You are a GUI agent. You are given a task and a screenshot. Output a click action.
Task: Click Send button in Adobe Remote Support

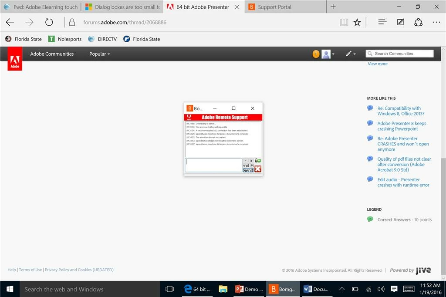pos(248,170)
